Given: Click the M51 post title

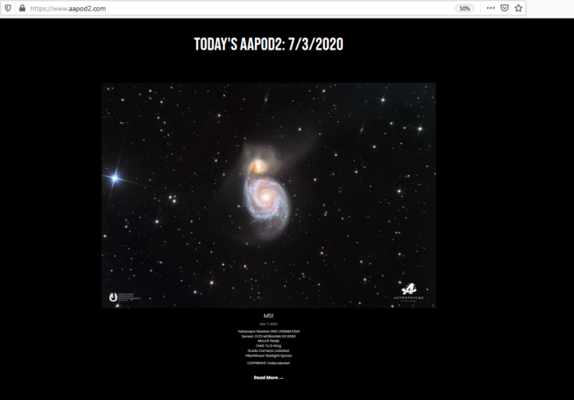Looking at the screenshot, I should 269,316.
